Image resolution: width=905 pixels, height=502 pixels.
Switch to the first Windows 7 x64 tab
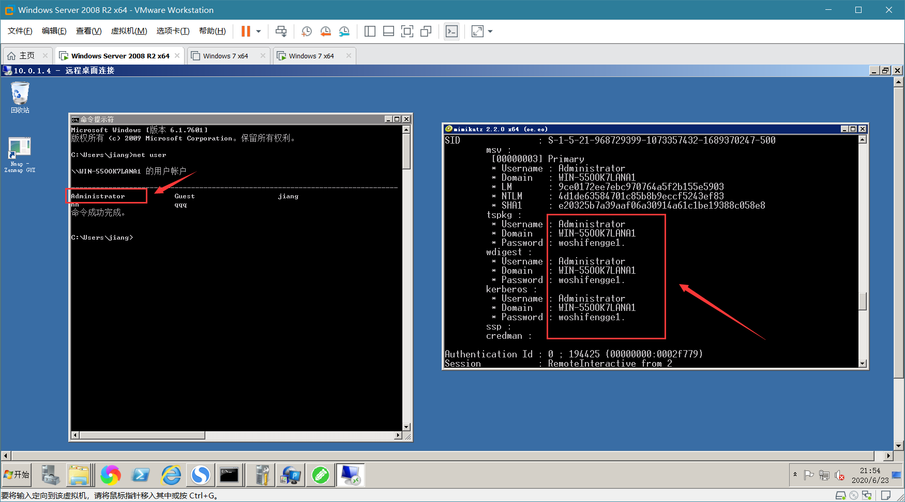point(225,56)
